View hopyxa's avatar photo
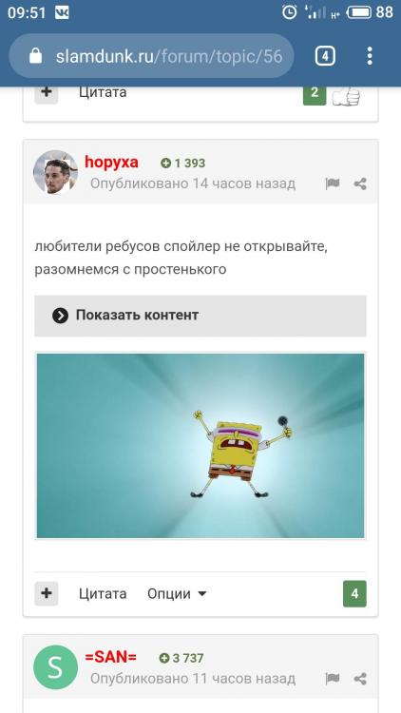This screenshot has width=401, height=713. [x=55, y=172]
